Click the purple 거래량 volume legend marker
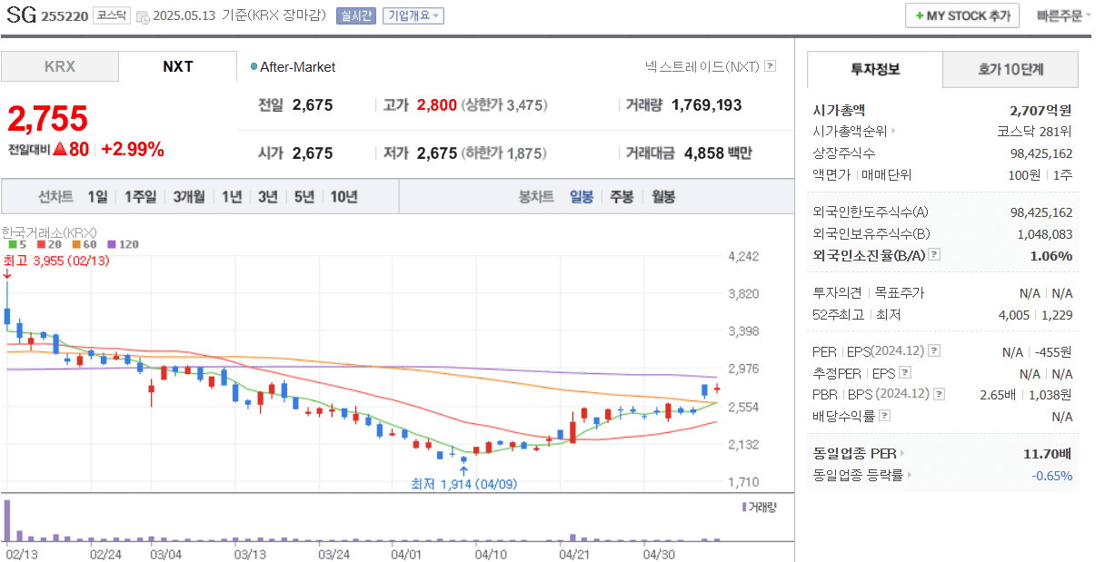The height and width of the screenshot is (562, 1105). point(744,507)
